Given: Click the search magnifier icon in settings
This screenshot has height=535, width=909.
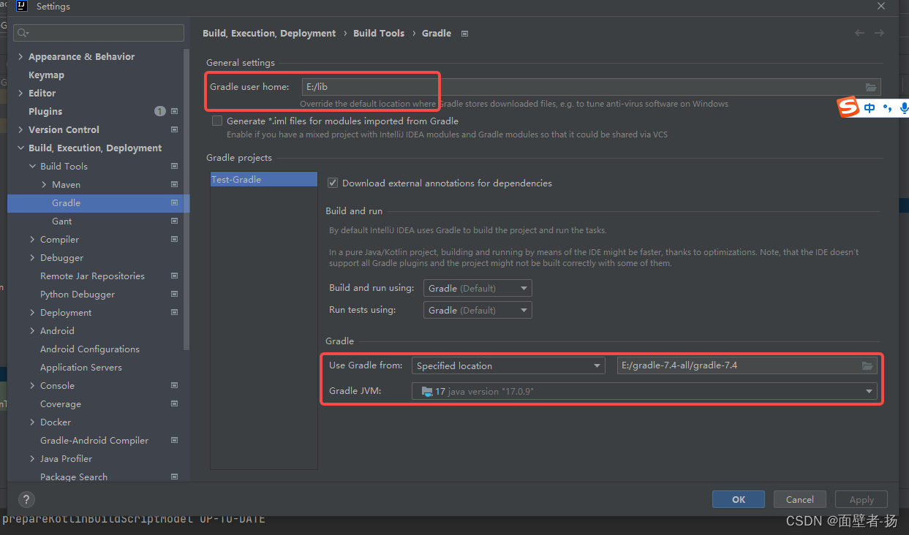Looking at the screenshot, I should point(23,33).
